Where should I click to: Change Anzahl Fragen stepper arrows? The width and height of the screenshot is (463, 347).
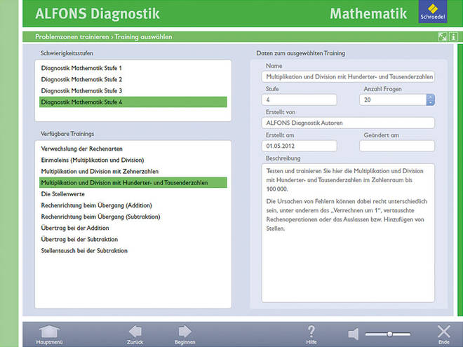(x=431, y=100)
